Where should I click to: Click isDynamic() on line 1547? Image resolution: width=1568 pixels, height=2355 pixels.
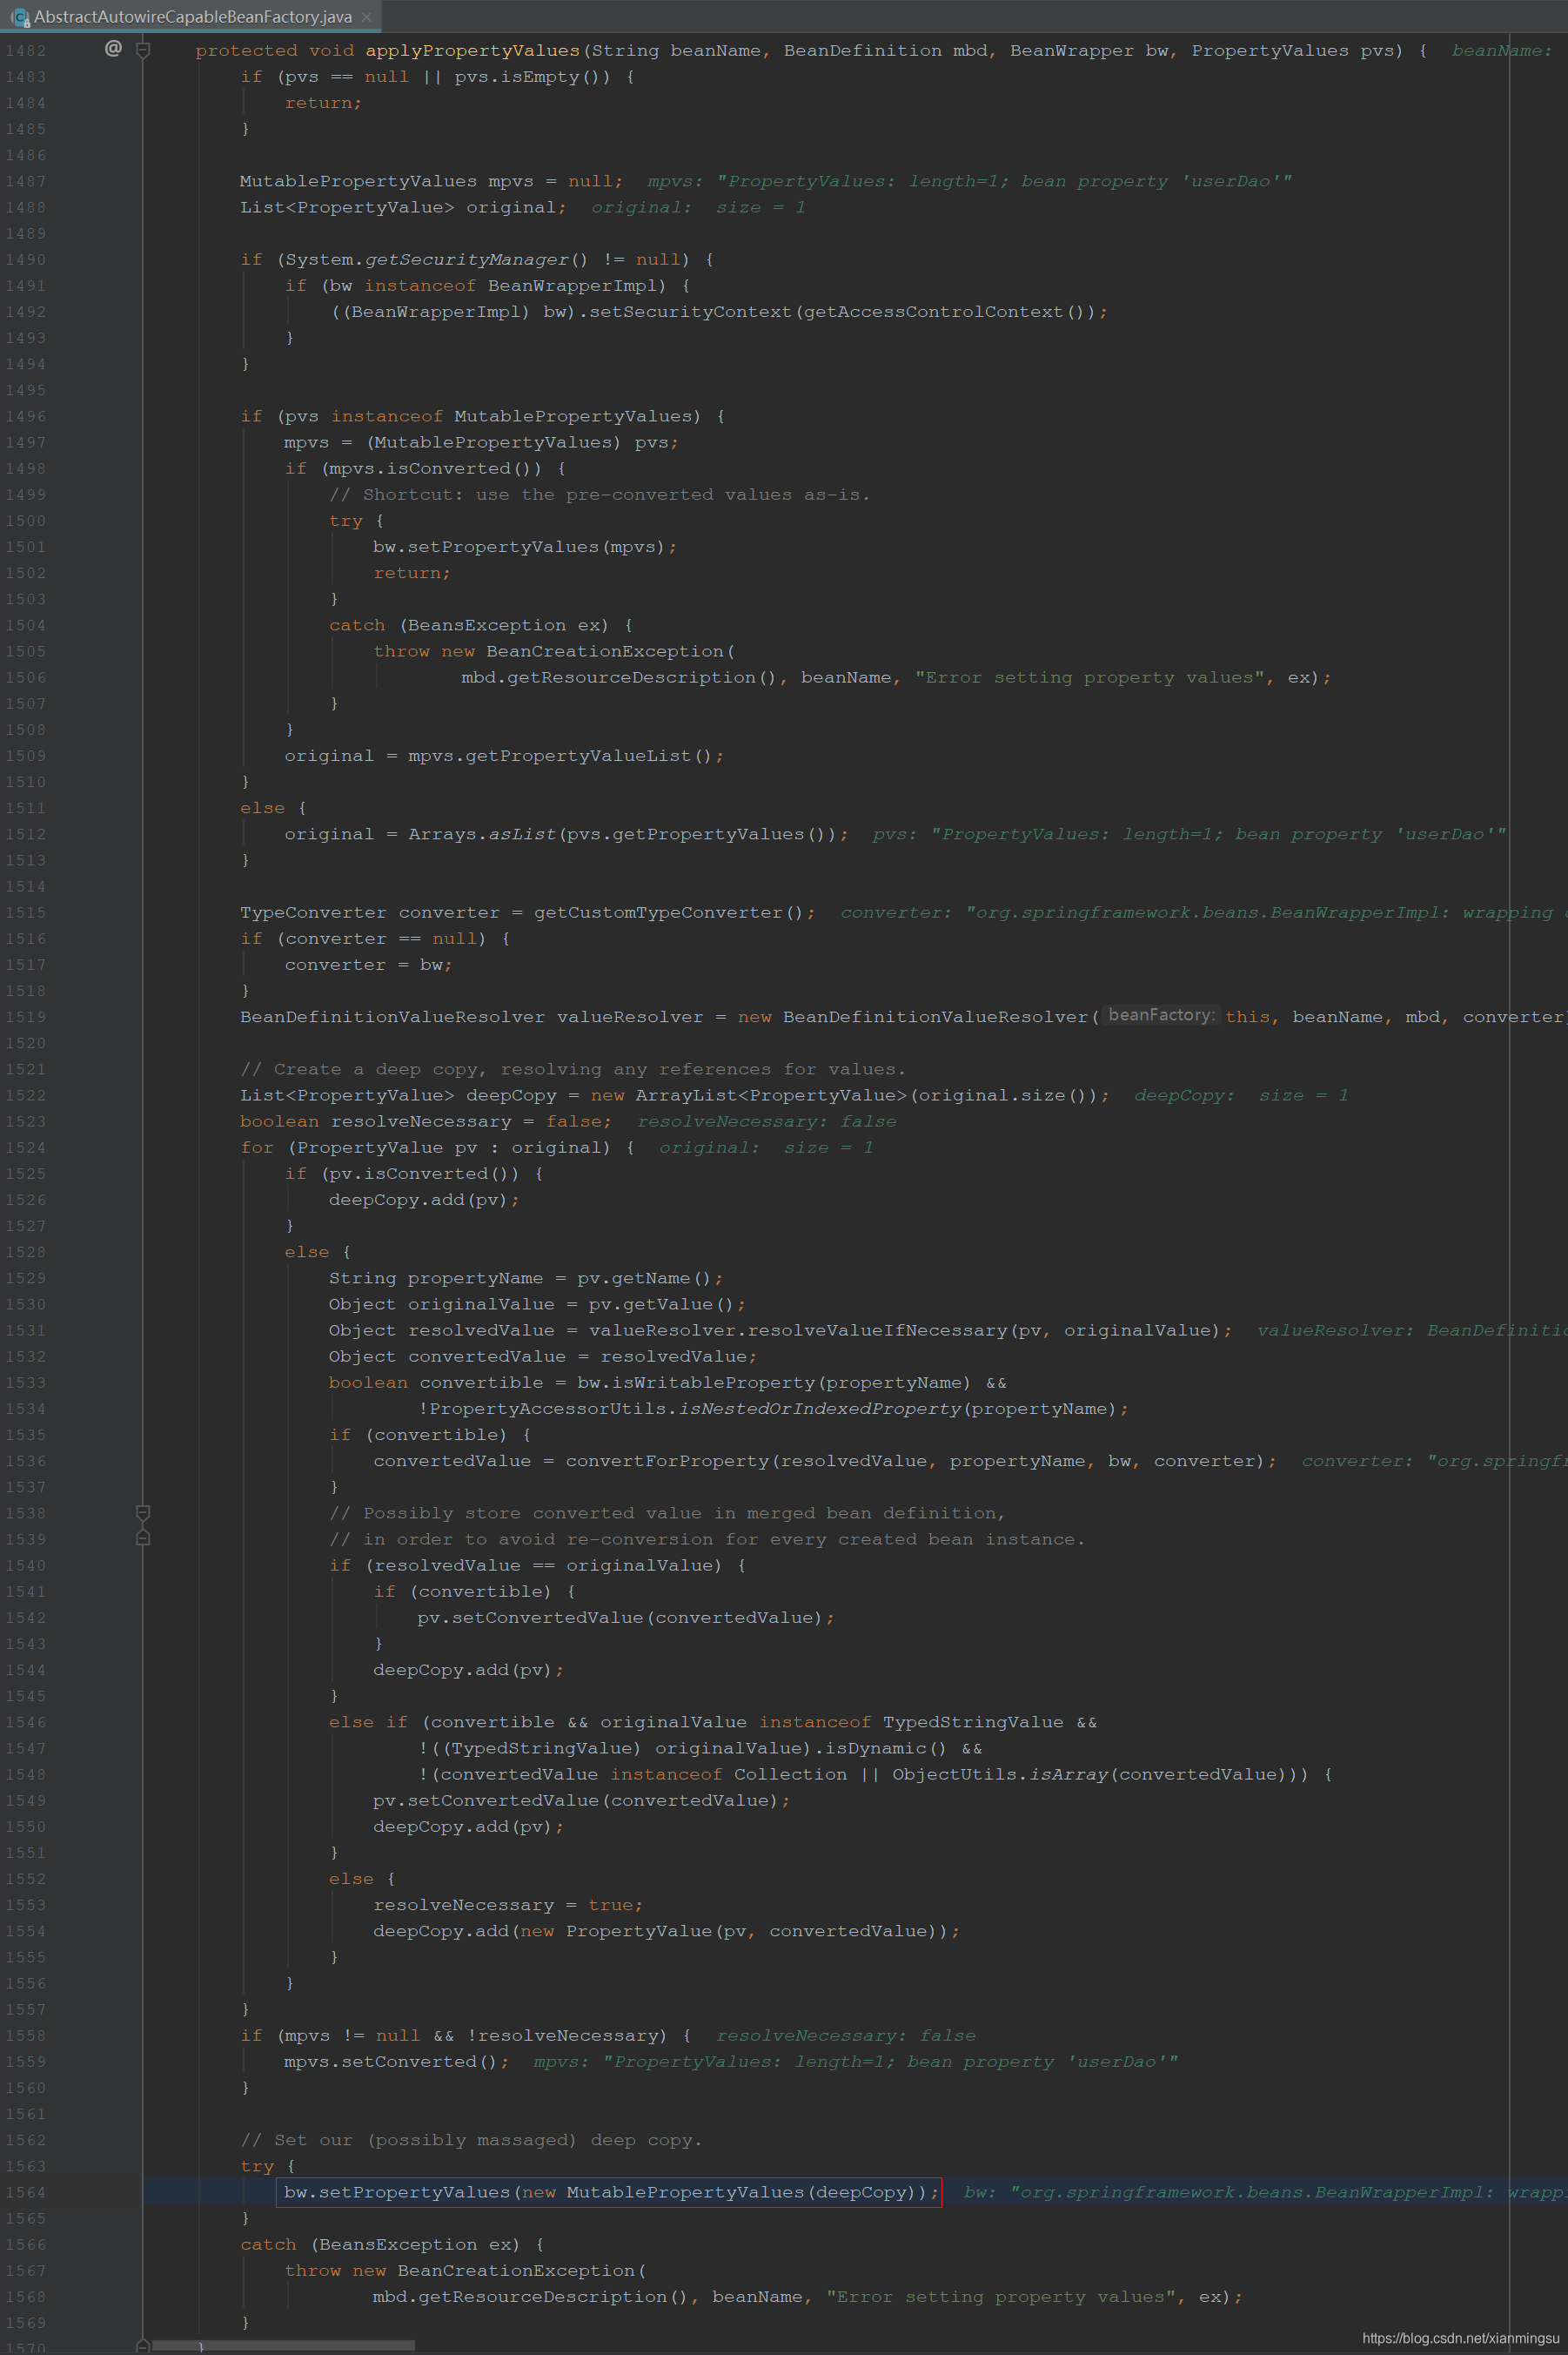pyautogui.click(x=885, y=1747)
